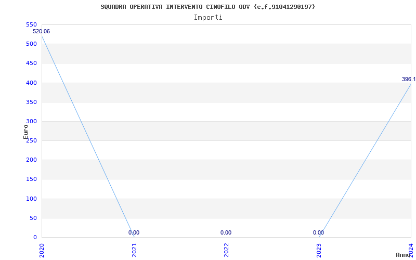
Task: Click the 300 y-axis tick label
Action: 31,122
